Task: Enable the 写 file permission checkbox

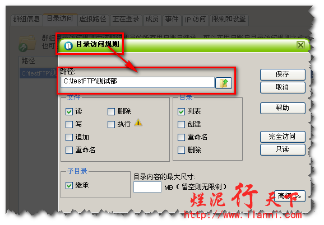Action: [69, 124]
